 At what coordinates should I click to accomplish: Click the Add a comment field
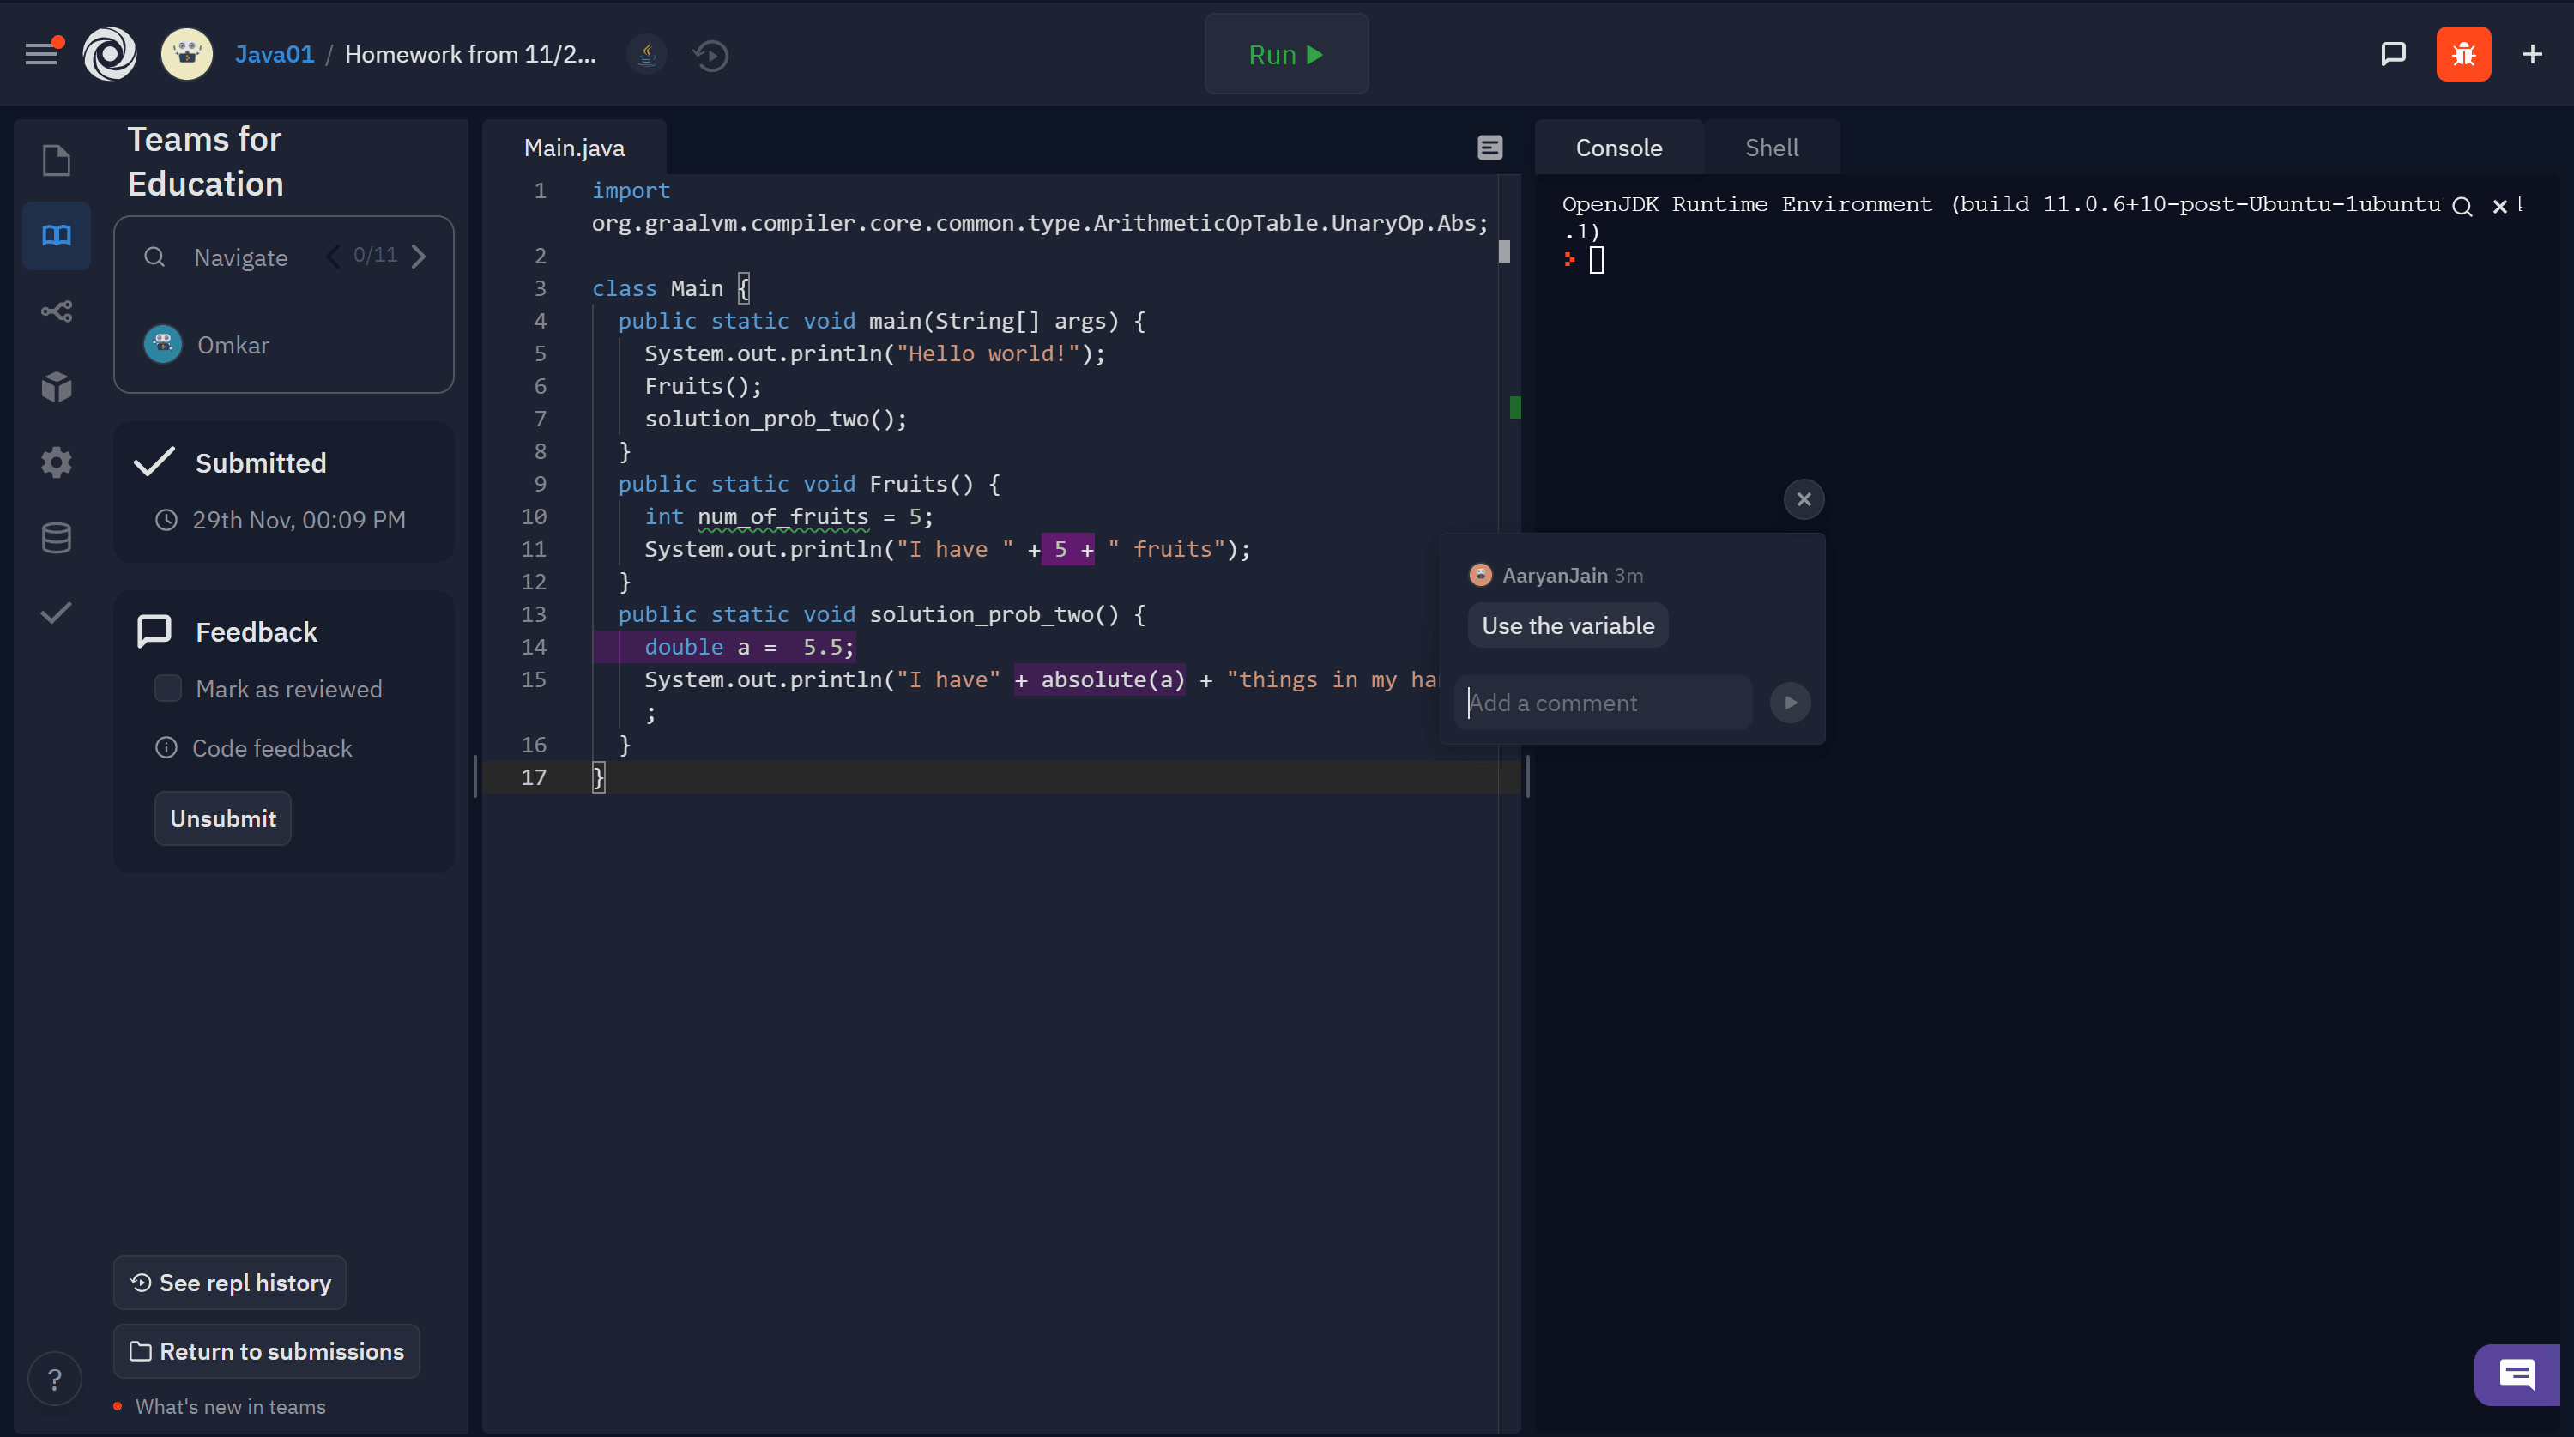(1604, 703)
